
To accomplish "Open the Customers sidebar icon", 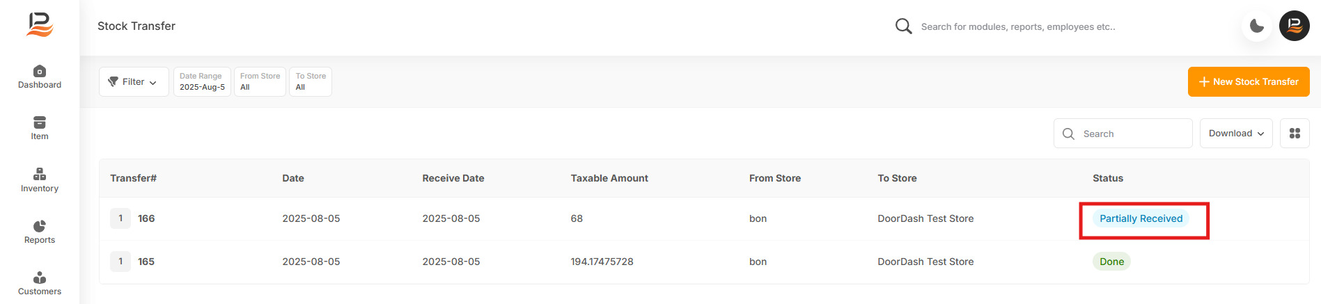I will (40, 278).
